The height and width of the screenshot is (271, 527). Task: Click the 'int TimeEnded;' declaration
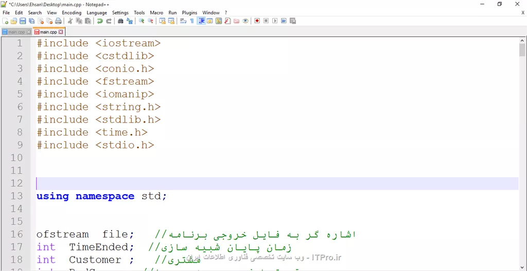pos(85,247)
